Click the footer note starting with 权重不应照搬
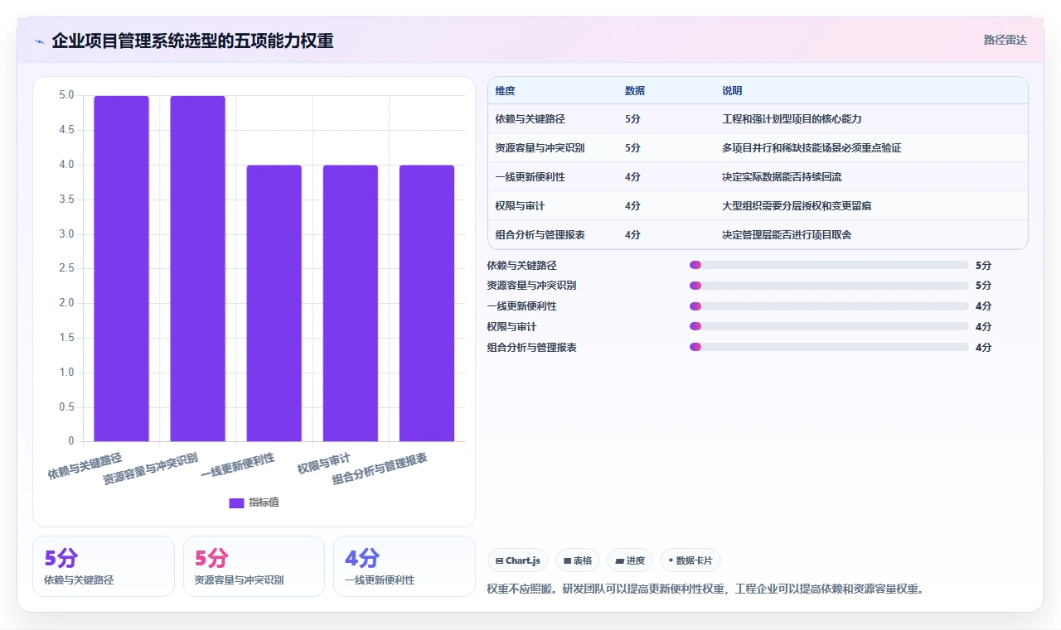This screenshot has height=630, width=1061. [x=705, y=589]
